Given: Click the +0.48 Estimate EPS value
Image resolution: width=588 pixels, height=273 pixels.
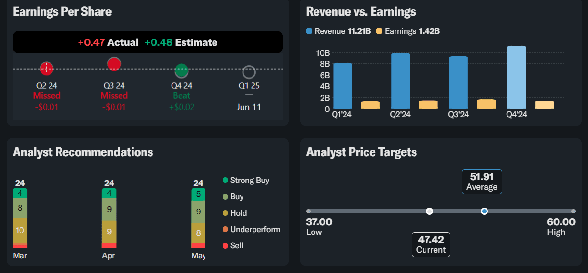Looking at the screenshot, I should [x=159, y=42].
